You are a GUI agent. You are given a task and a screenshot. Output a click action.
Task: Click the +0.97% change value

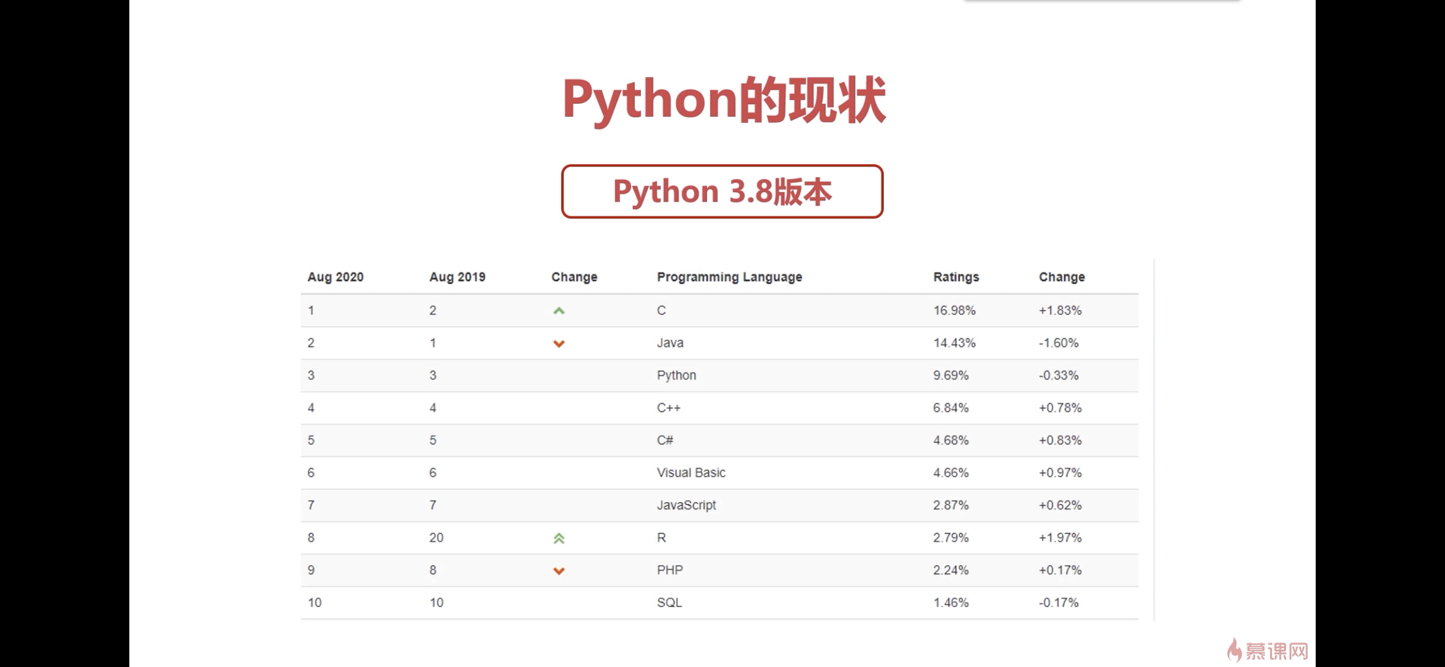[x=1060, y=473]
